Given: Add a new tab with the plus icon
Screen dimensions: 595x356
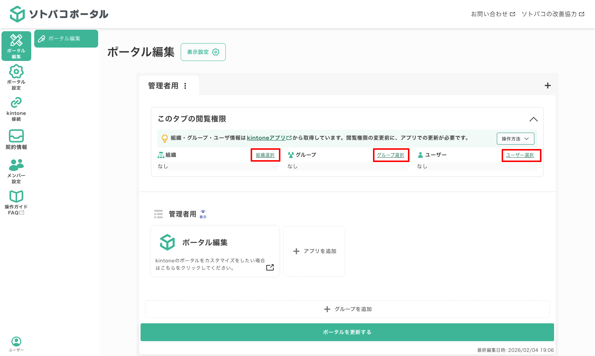Looking at the screenshot, I should (547, 85).
